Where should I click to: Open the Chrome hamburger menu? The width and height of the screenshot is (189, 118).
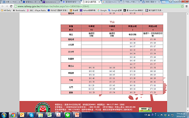pos(186,6)
